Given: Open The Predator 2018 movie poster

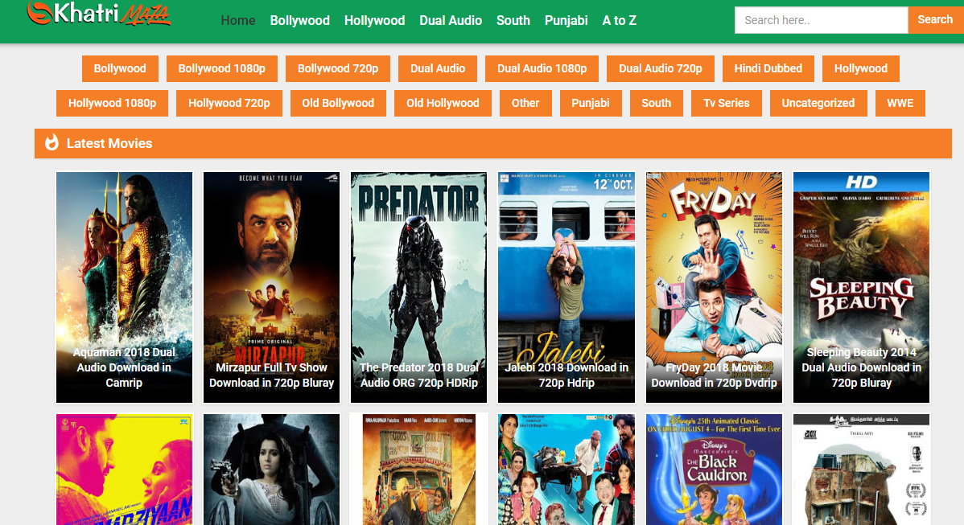Looking at the screenshot, I should pos(418,287).
